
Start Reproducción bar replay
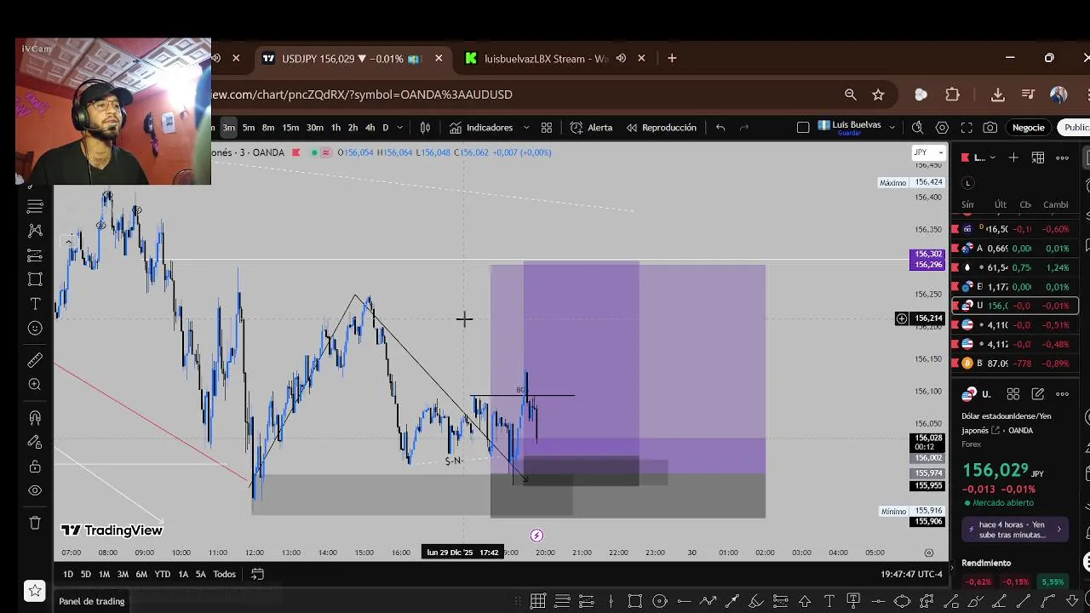click(x=662, y=128)
